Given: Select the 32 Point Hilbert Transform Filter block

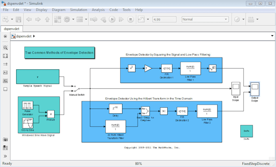Looking at the screenshot, I should pyautogui.click(x=116, y=127).
